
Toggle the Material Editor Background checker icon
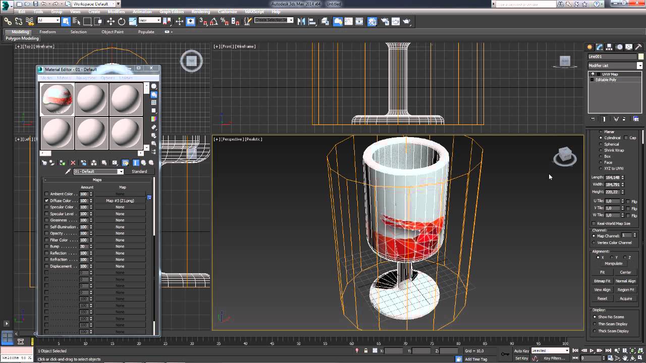154,102
